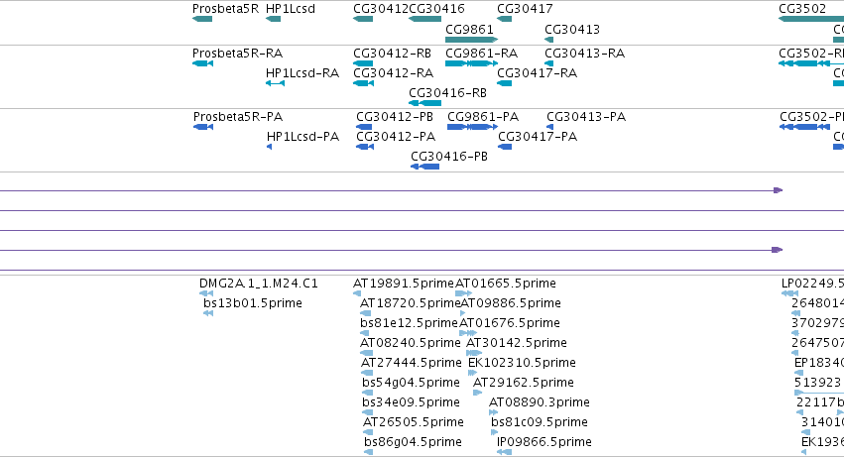The height and width of the screenshot is (457, 844).
Task: Select EST label bs81c09.5prime
Action: coord(540,422)
